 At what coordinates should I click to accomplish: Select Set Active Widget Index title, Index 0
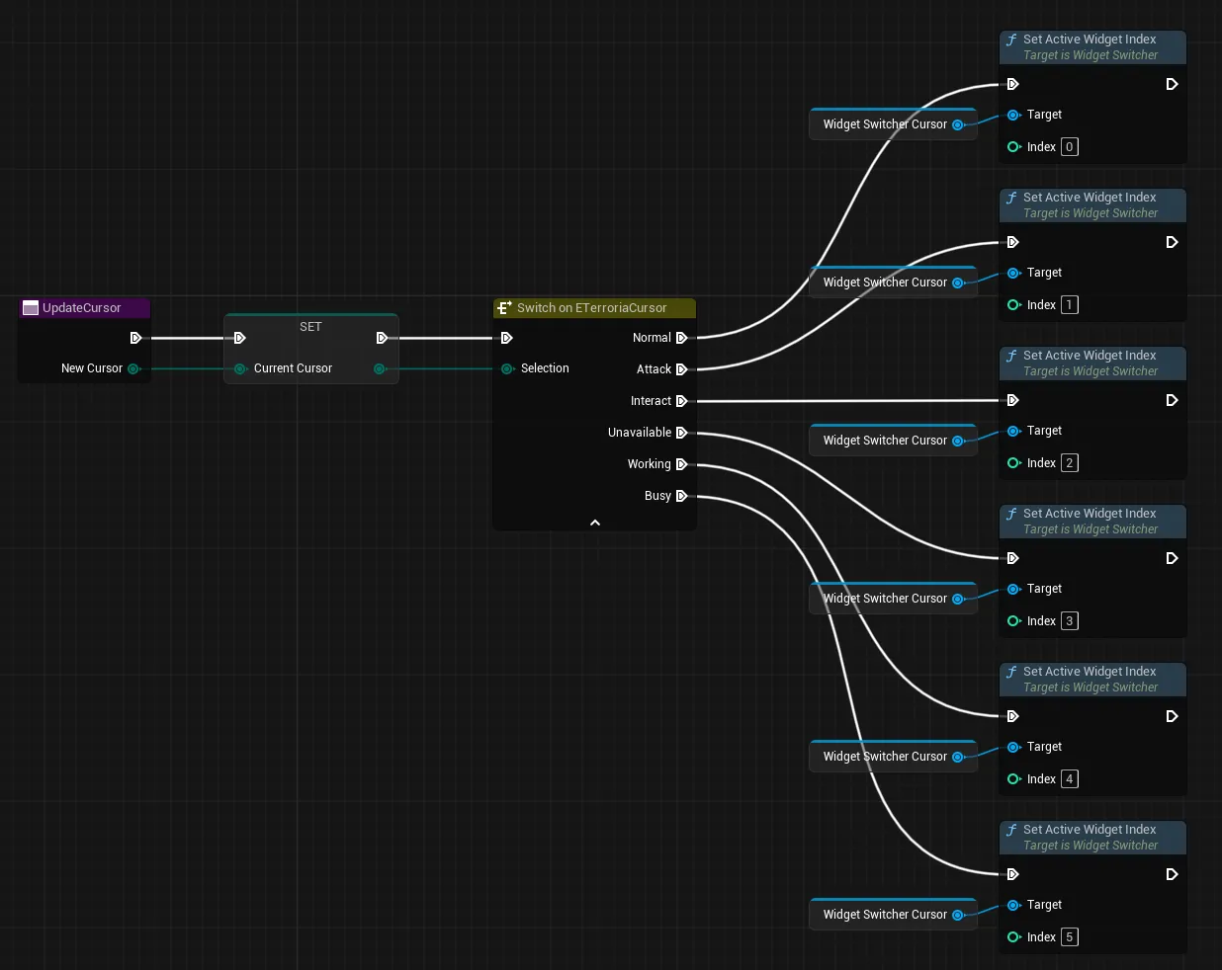[1090, 40]
